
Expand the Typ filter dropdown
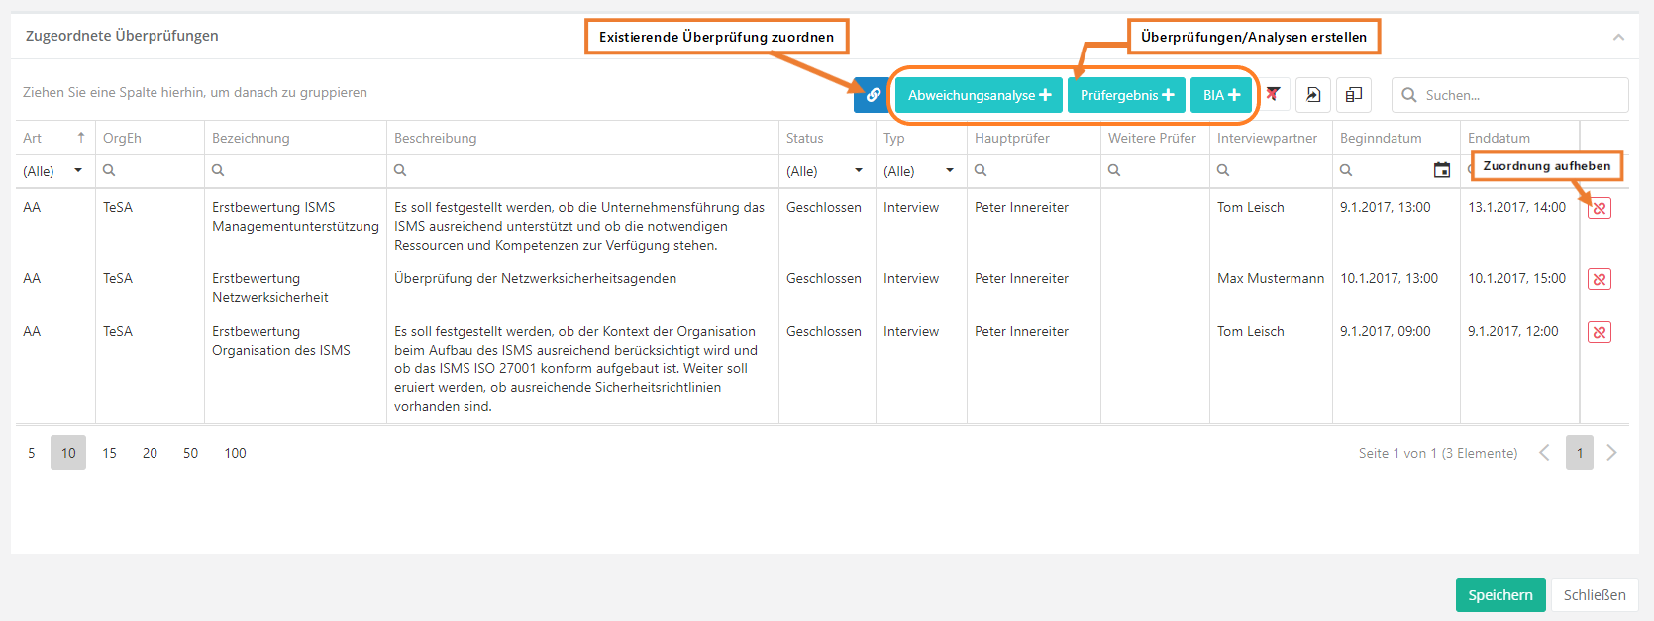pos(950,171)
